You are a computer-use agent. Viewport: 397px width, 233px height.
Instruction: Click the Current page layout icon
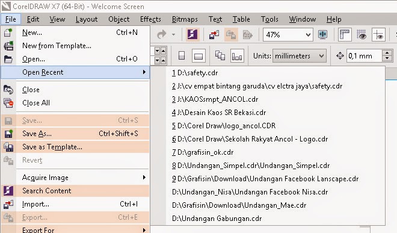pos(237,56)
